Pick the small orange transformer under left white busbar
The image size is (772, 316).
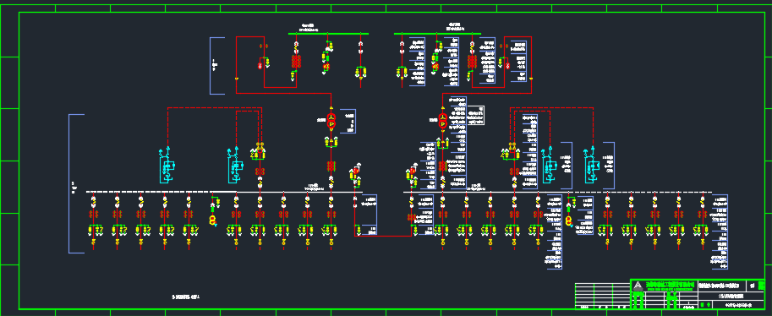coord(213,220)
